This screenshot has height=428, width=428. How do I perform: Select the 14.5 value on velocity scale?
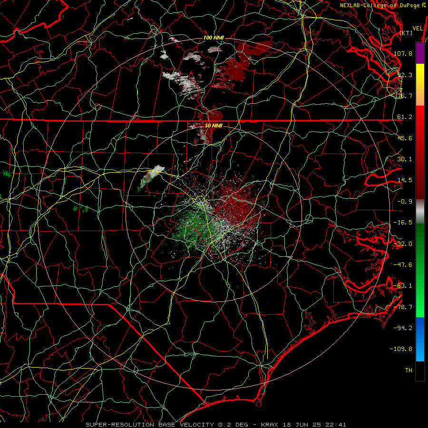[x=405, y=180]
